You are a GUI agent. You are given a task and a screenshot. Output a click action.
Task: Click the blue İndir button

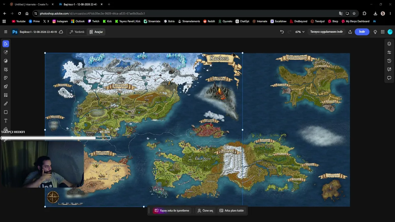click(362, 32)
